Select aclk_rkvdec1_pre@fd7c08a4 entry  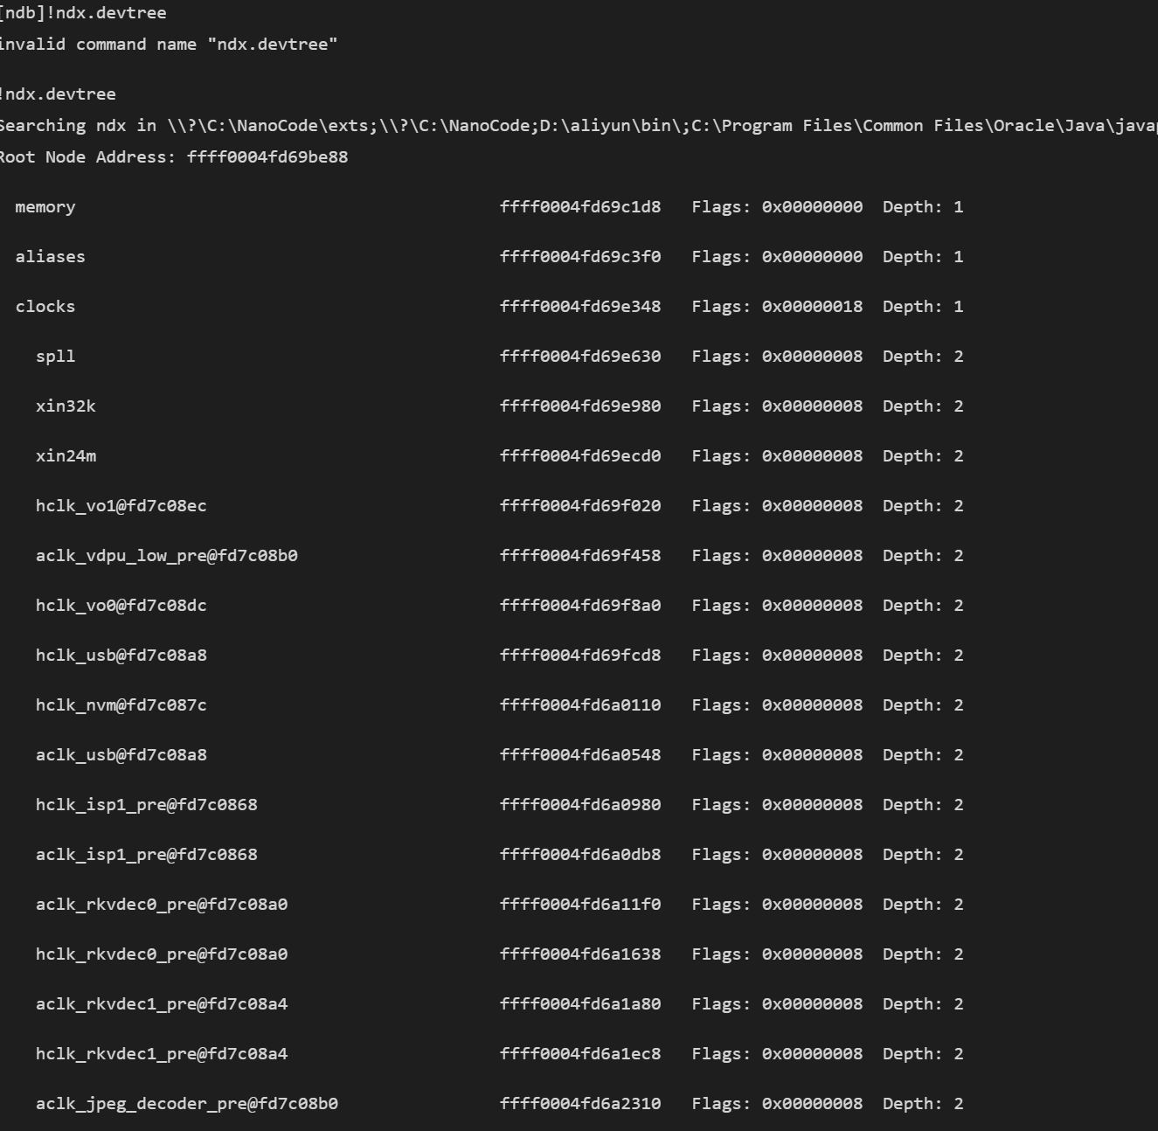(x=162, y=1004)
